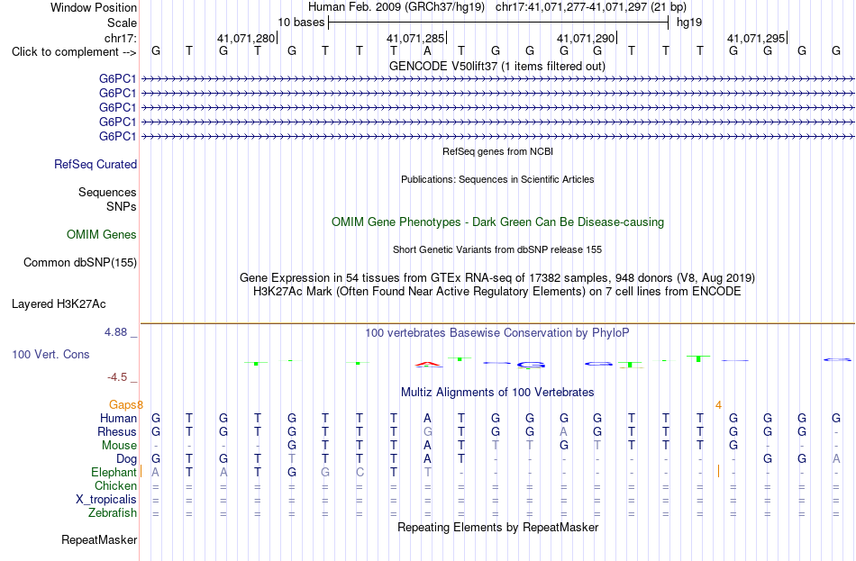Select the Elephant alignment row label
The image size is (856, 561).
pyautogui.click(x=114, y=473)
